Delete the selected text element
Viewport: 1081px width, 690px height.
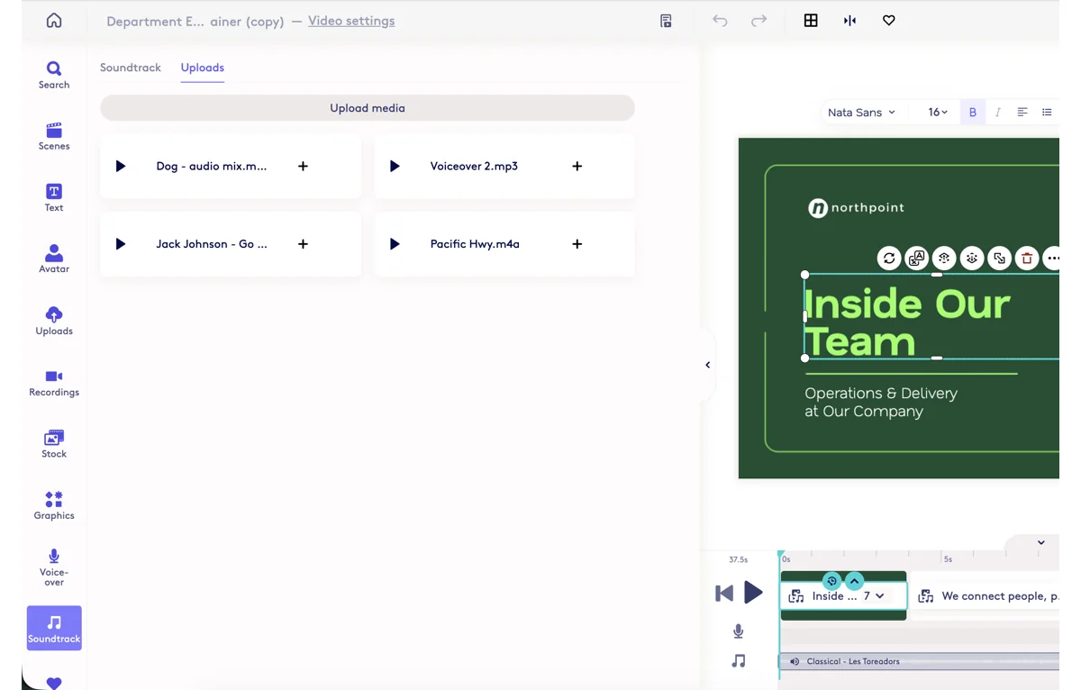click(x=1027, y=259)
